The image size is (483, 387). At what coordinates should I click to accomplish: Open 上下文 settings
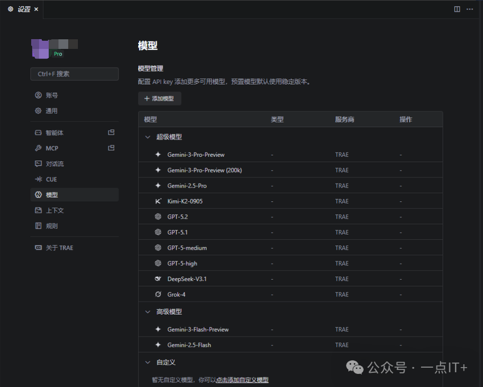click(74, 210)
